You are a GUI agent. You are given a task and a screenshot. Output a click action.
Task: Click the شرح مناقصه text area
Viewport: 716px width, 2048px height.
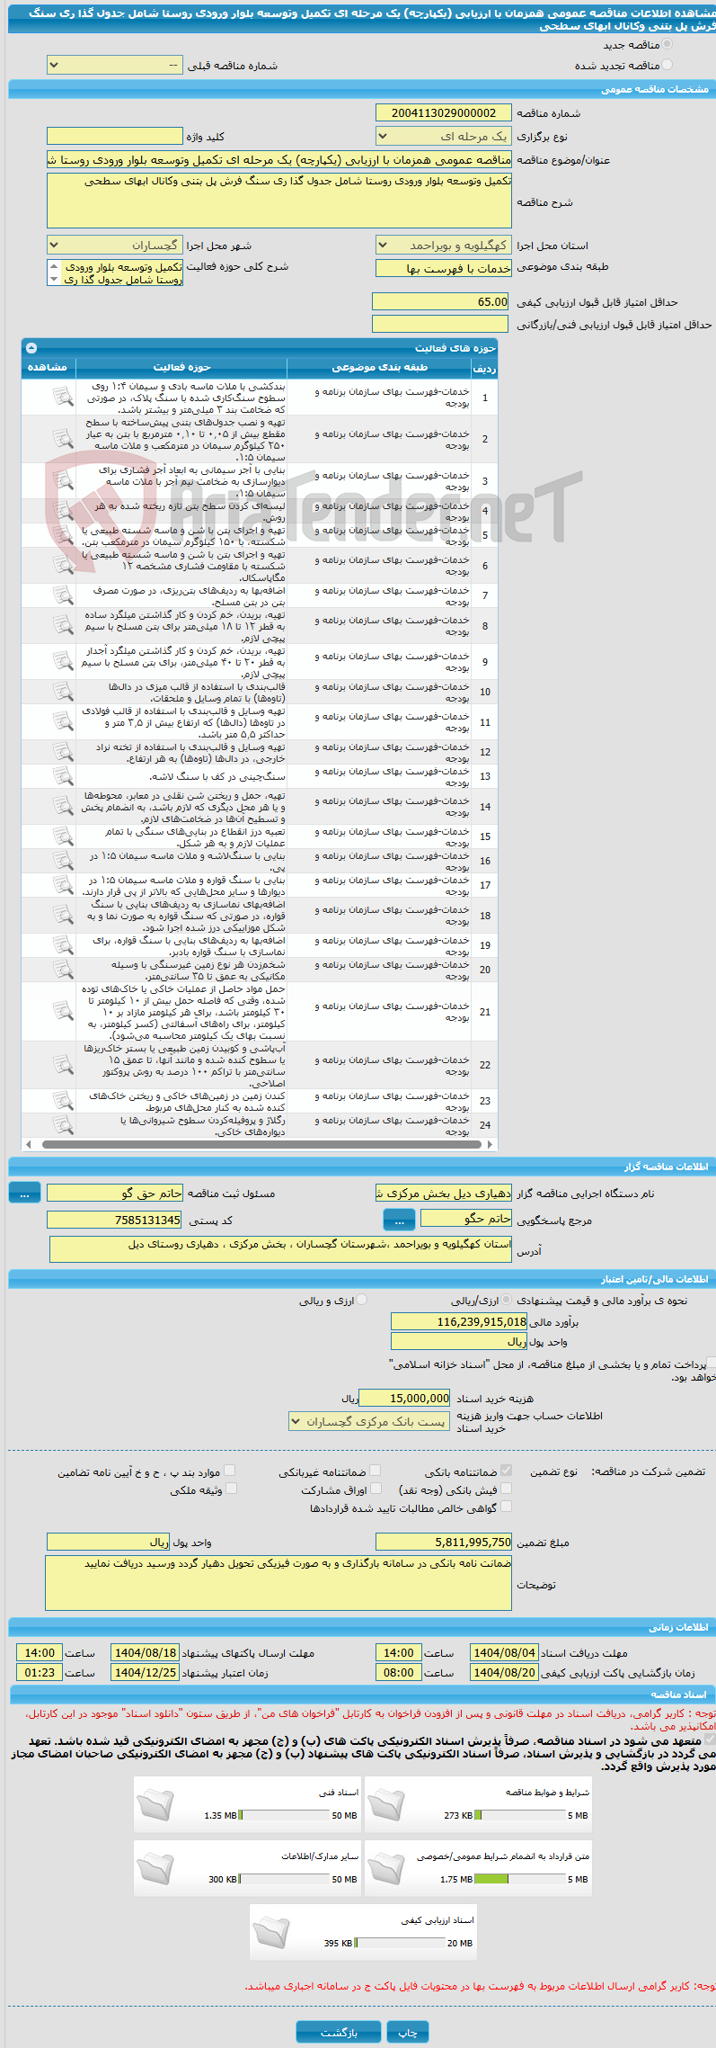(x=279, y=201)
